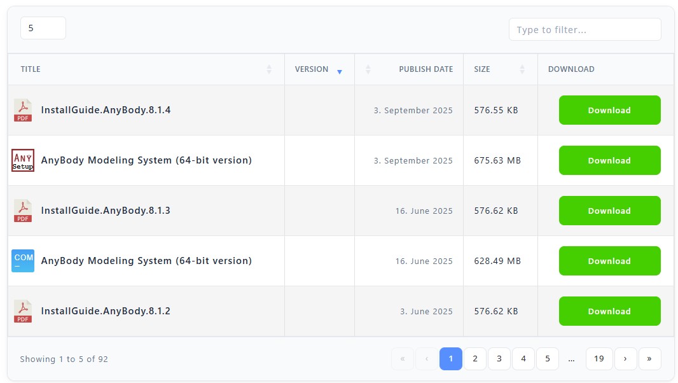Download AnyBody Modeling System 64-bit version

point(609,160)
